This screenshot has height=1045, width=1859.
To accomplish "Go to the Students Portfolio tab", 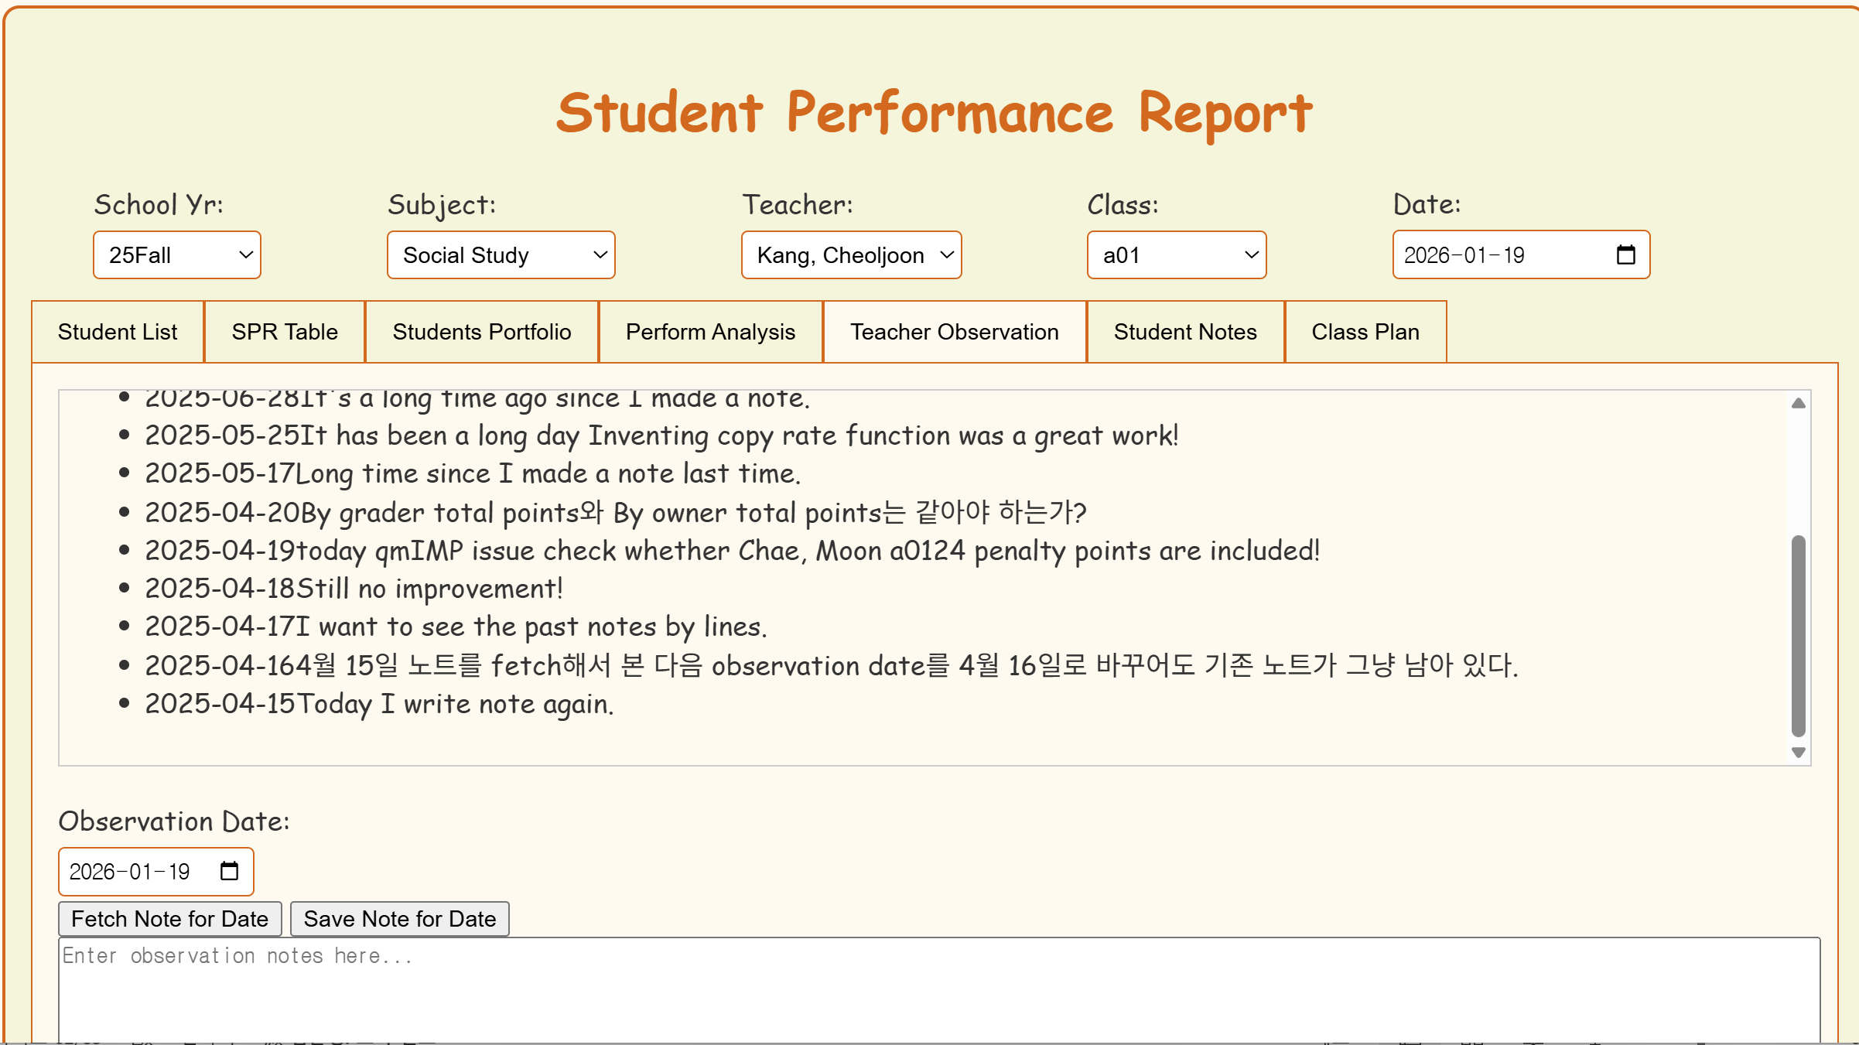I will (482, 332).
